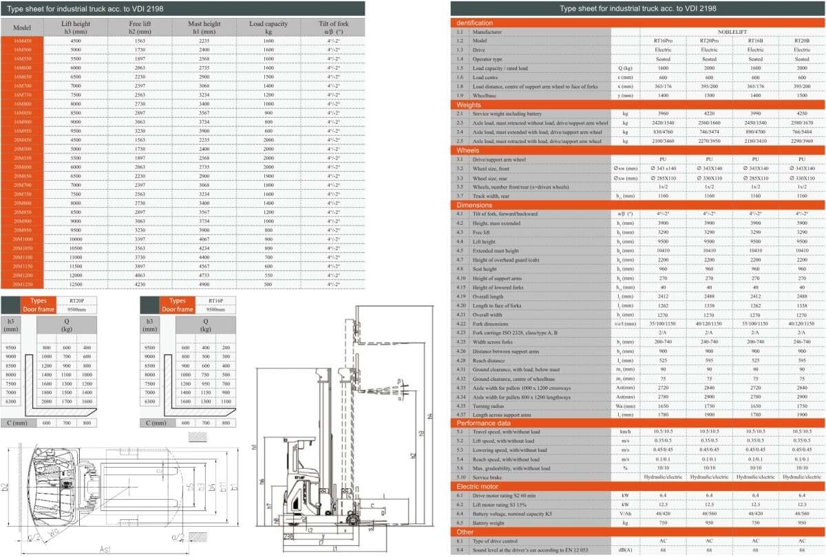The width and height of the screenshot is (826, 557).
Task: Click the Tilt of fork column header
Action: point(333,28)
